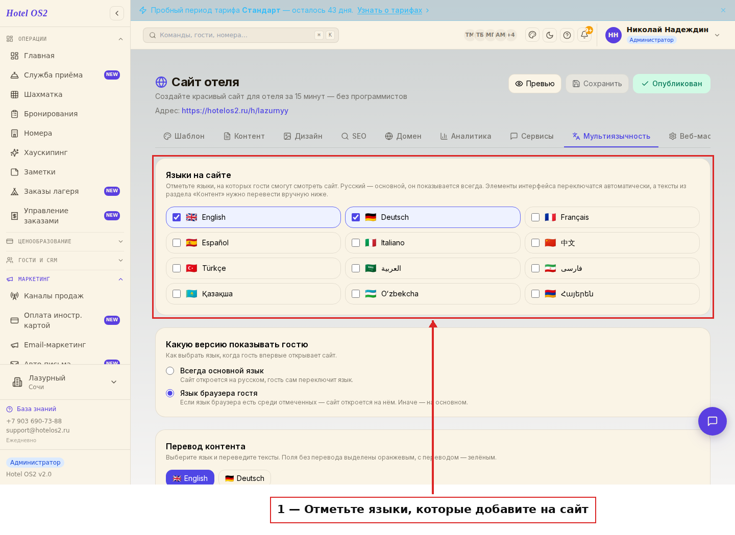Enable the فارسی language checkbox
Viewport: 735px width, 535px height.
pyautogui.click(x=535, y=268)
